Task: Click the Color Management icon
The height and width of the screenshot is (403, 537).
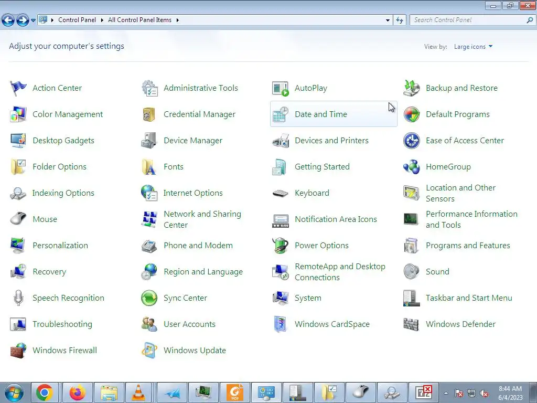Action: tap(18, 114)
